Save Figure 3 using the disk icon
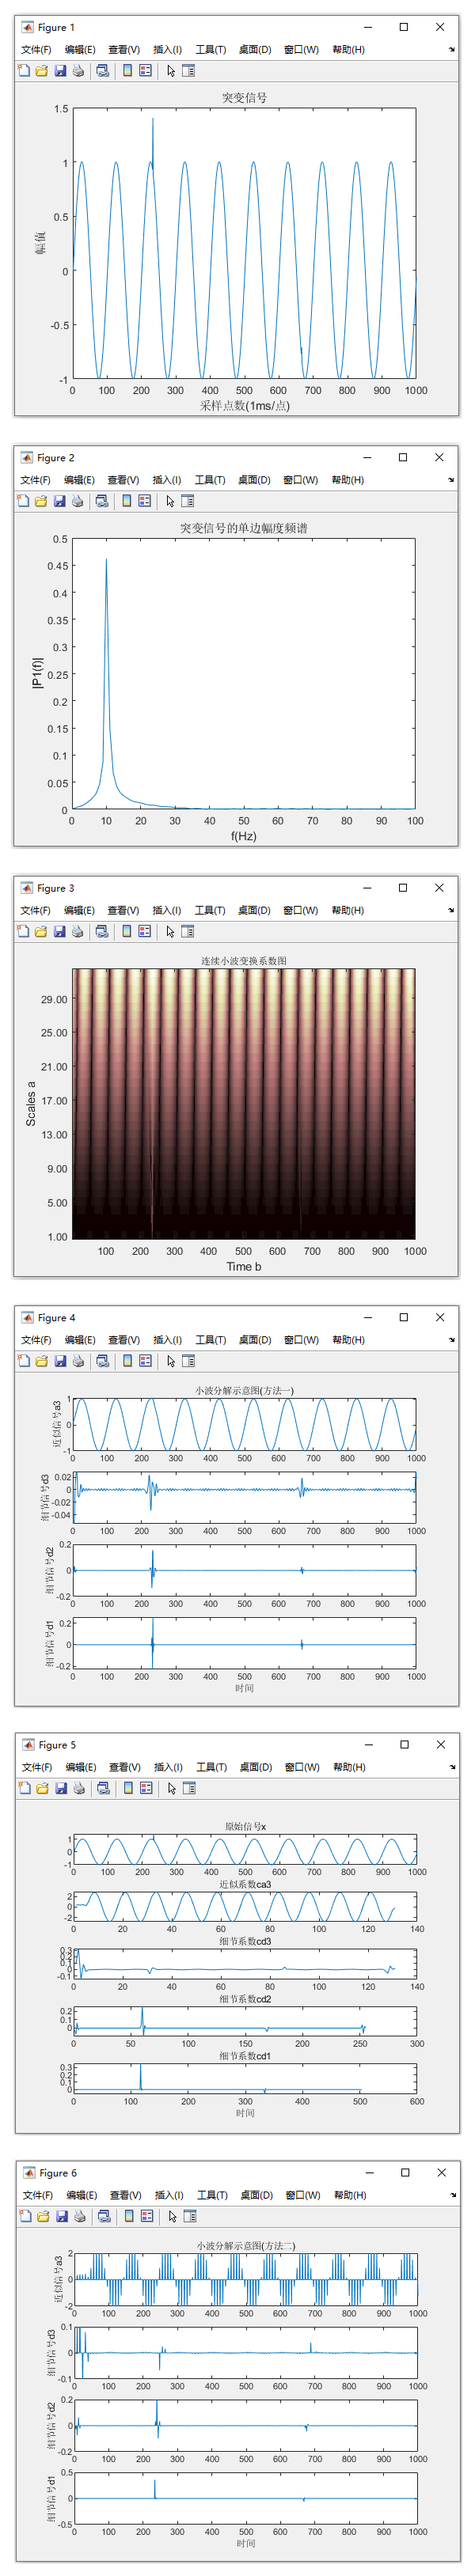 pyautogui.click(x=59, y=931)
